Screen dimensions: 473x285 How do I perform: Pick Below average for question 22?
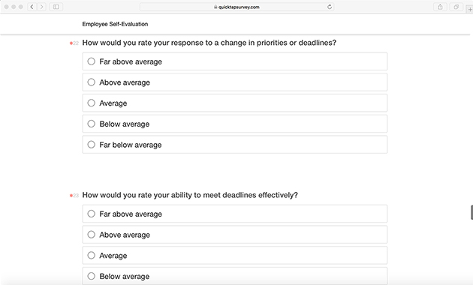(x=235, y=124)
